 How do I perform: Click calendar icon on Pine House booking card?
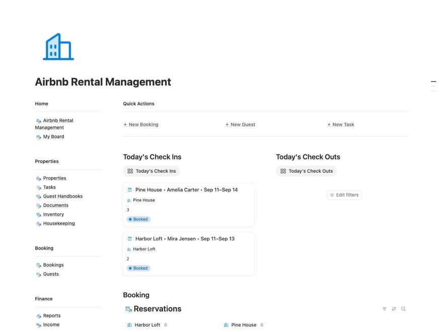point(130,190)
